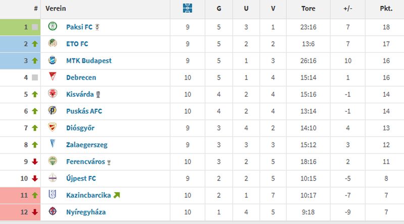Open the Kisvárda team page
This screenshot has height=224, width=404.
(80, 95)
